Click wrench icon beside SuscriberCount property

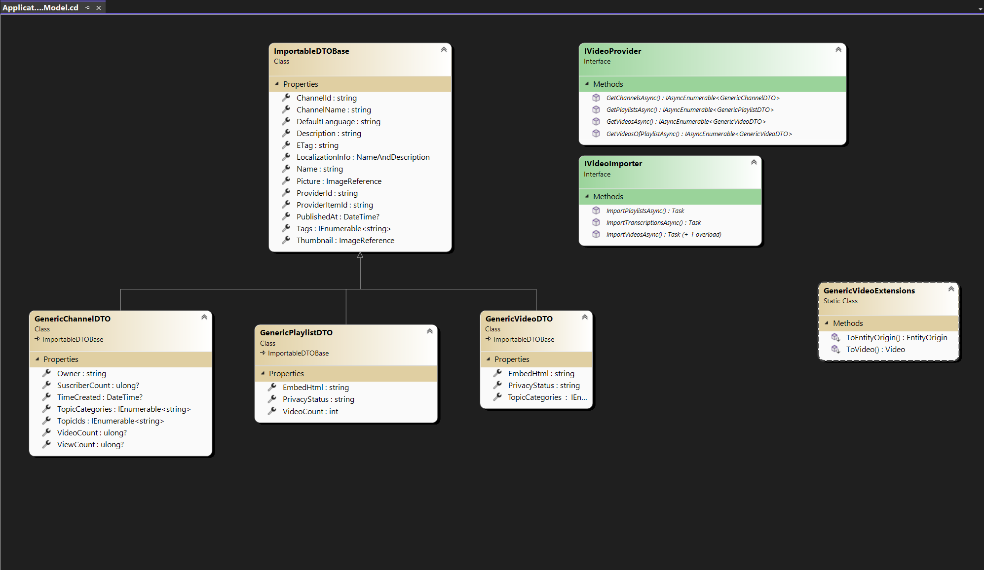46,385
